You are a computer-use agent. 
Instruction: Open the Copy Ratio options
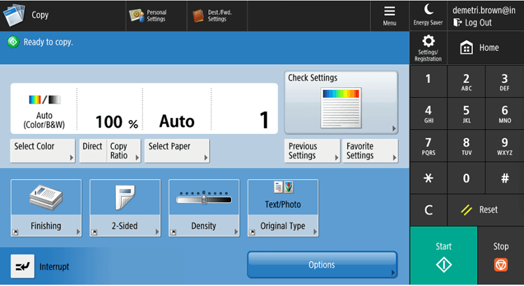coord(119,151)
